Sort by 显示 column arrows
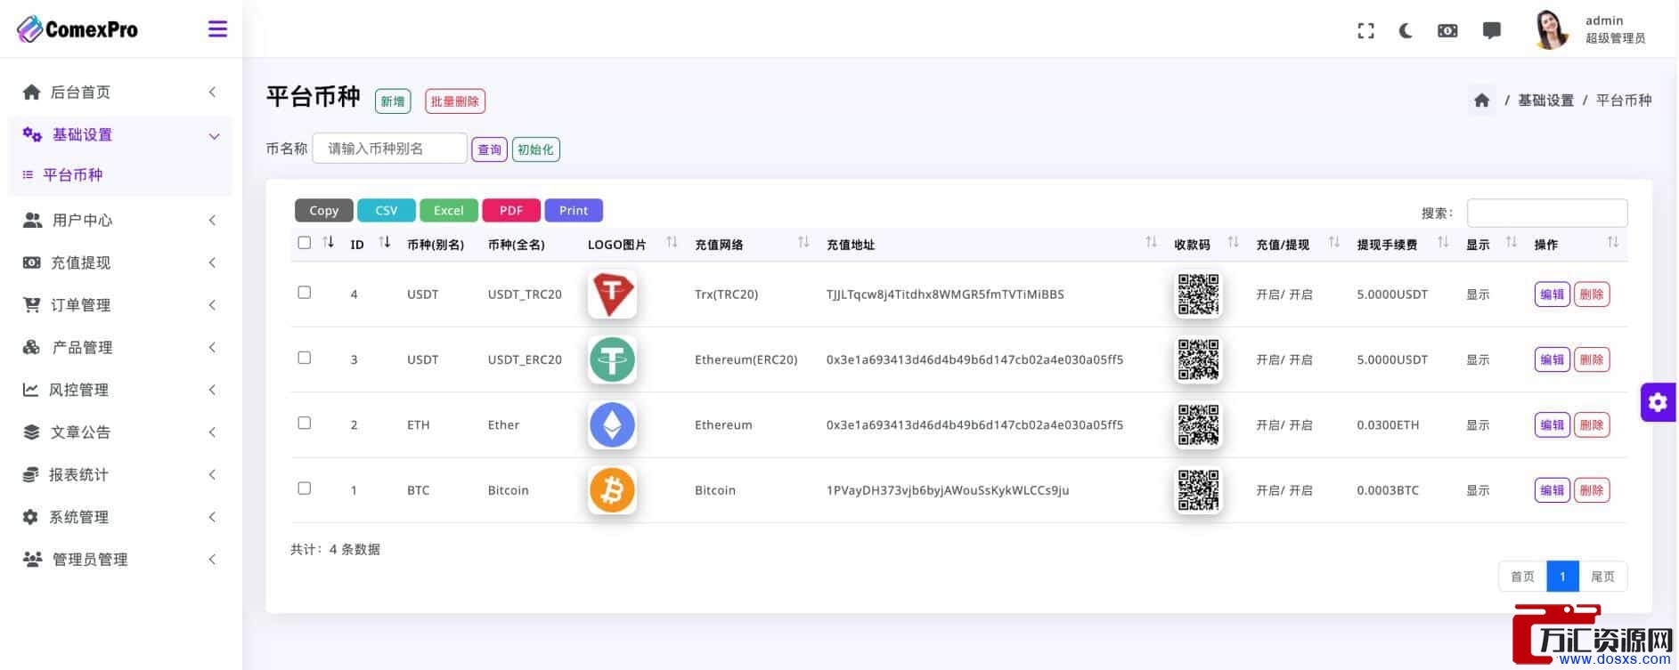The width and height of the screenshot is (1679, 670). click(x=1511, y=243)
